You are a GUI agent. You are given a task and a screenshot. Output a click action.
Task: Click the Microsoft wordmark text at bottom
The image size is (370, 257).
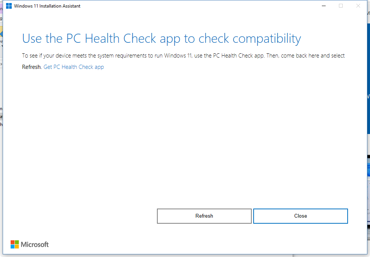point(34,245)
